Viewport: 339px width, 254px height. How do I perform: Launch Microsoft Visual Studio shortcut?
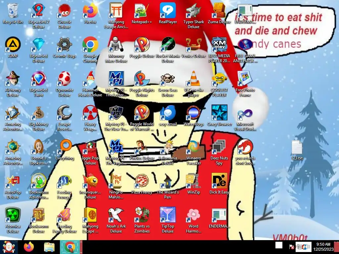pyautogui.click(x=245, y=118)
